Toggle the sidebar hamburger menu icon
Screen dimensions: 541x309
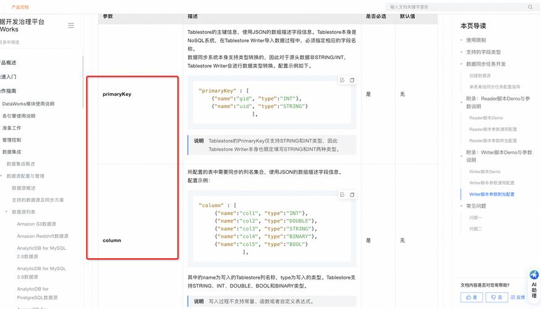[x=71, y=25]
